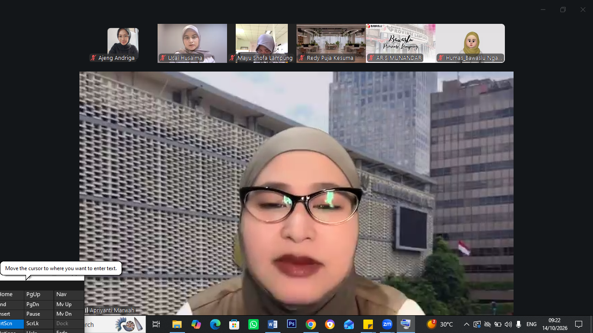The image size is (593, 333).
Task: Open Photoshop from the taskbar
Action: click(x=291, y=324)
